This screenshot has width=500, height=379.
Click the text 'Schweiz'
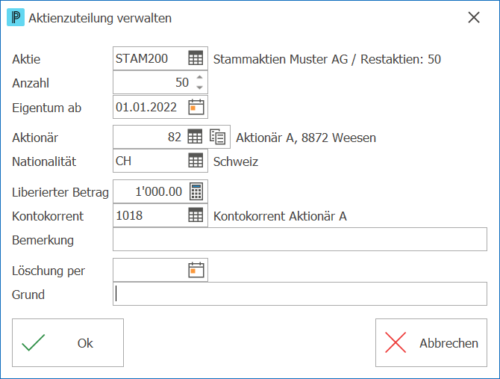(236, 162)
